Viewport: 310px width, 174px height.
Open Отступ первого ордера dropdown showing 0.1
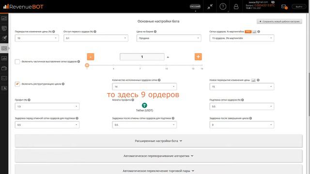pyautogui.click(x=96, y=38)
